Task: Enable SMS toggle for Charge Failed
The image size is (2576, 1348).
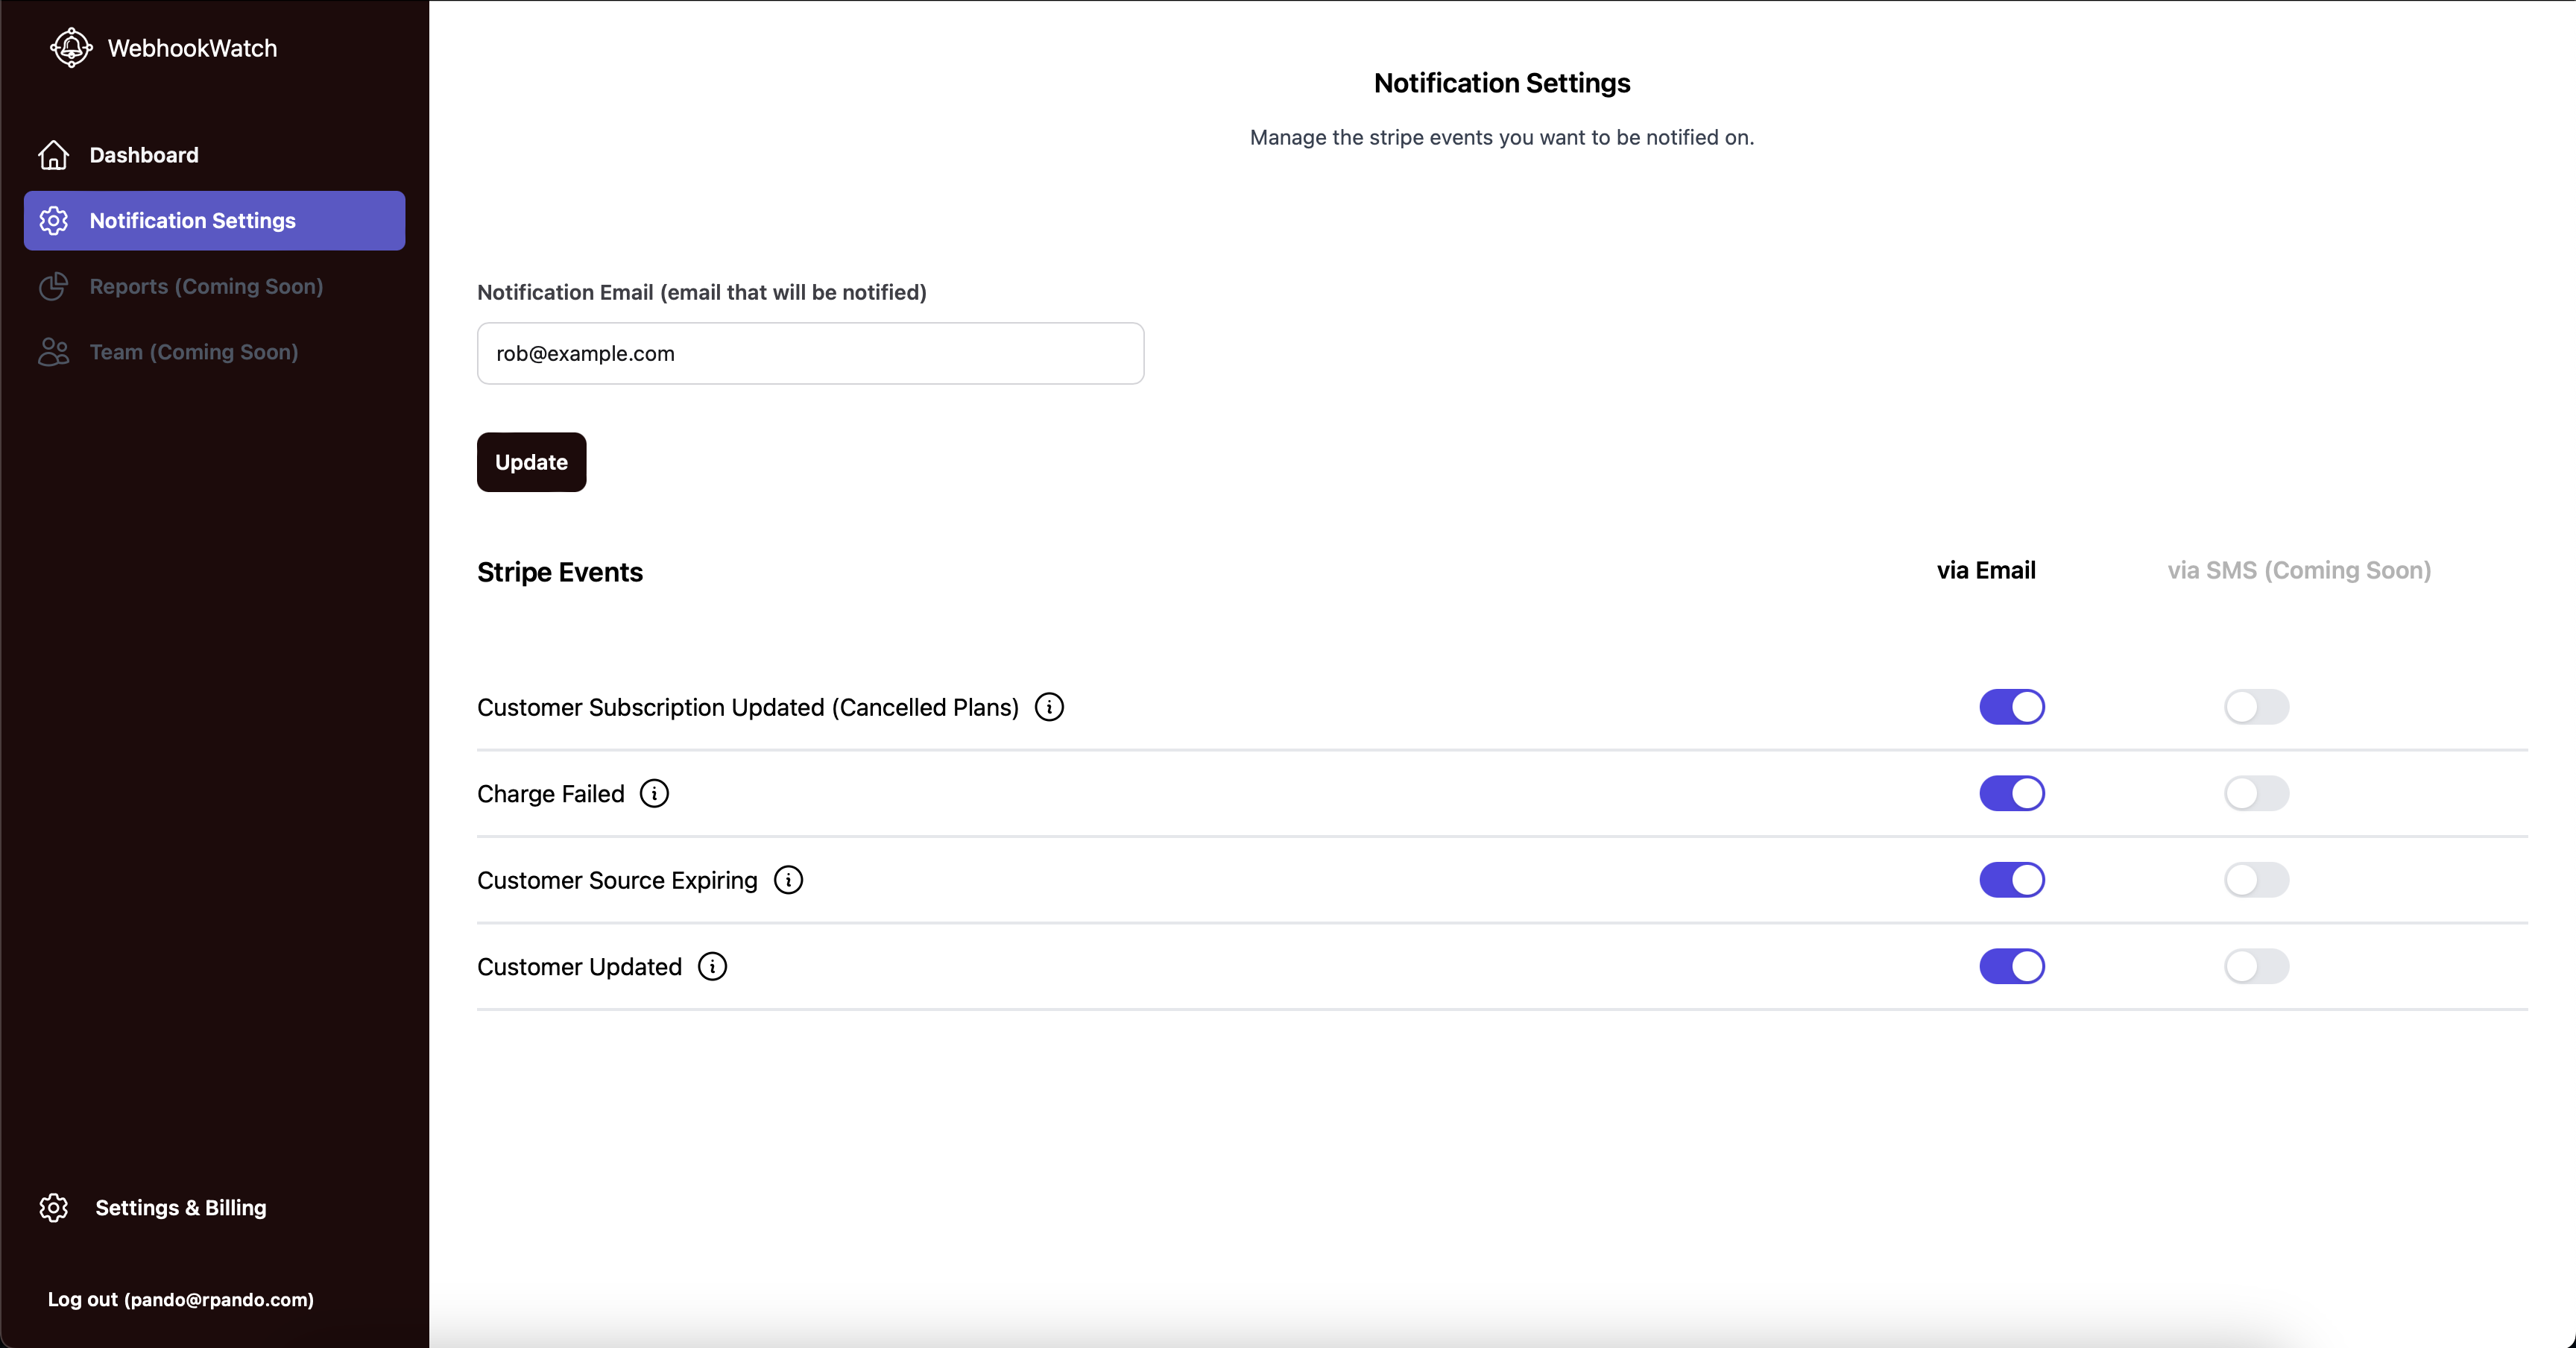Action: [2256, 793]
